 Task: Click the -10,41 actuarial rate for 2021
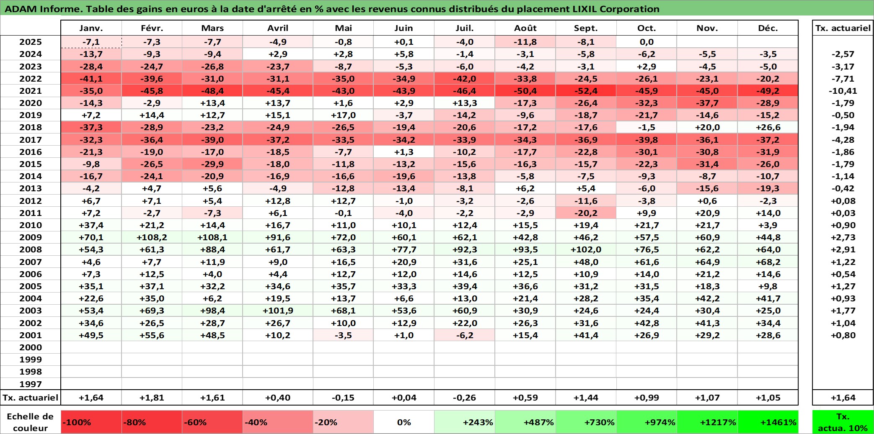point(843,91)
